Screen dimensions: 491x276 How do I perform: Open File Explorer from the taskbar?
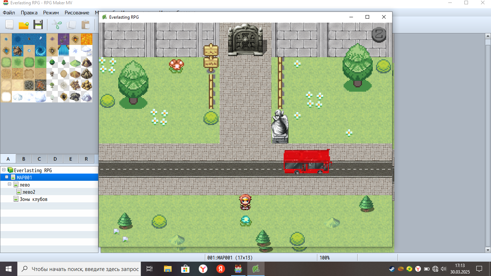pos(168,268)
